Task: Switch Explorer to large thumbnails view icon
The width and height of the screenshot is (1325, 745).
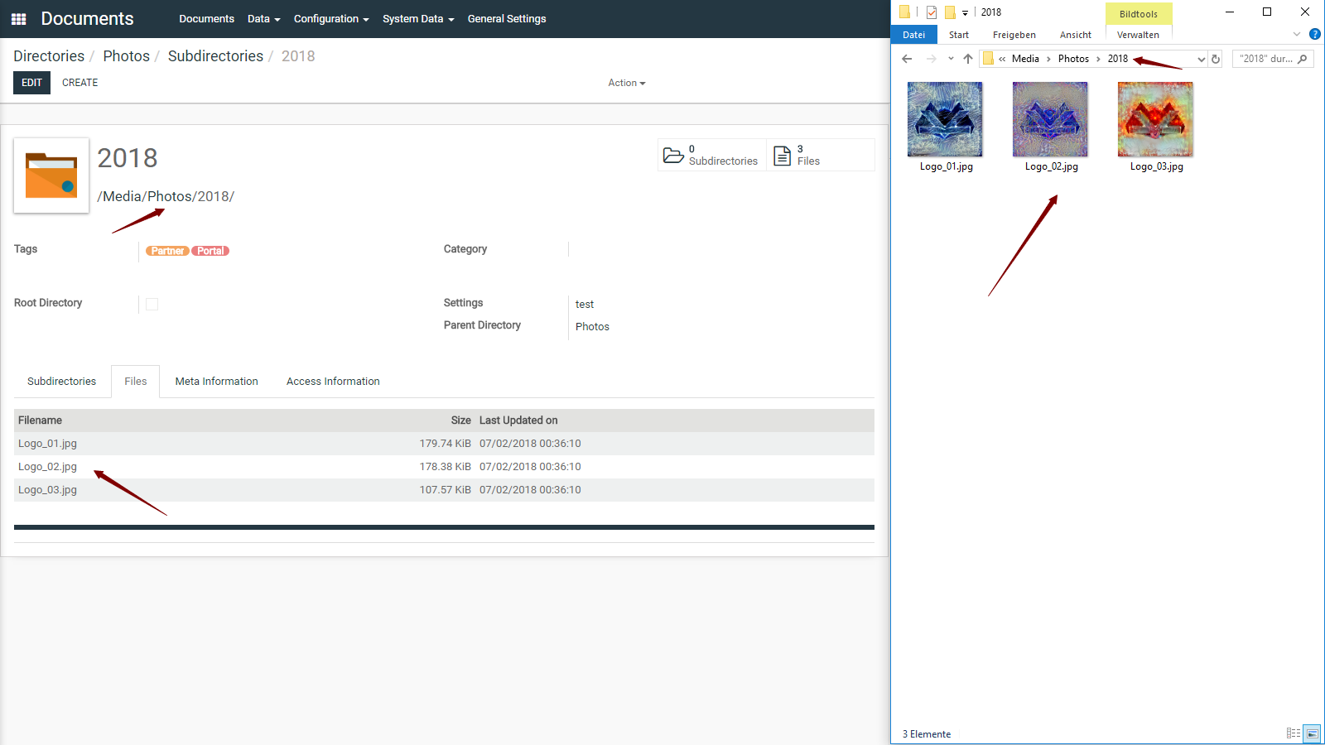Action: coord(1312,733)
